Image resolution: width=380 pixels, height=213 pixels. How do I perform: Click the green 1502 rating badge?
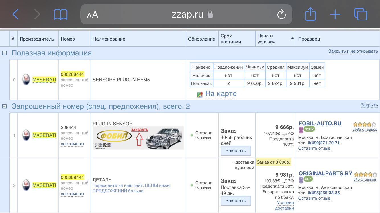pos(309,129)
